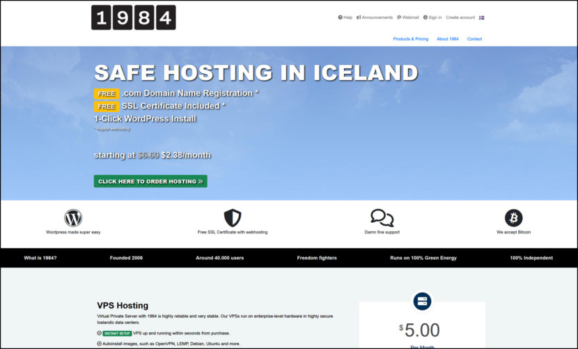The width and height of the screenshot is (578, 349).
Task: Click Sign in
Action: click(432, 17)
